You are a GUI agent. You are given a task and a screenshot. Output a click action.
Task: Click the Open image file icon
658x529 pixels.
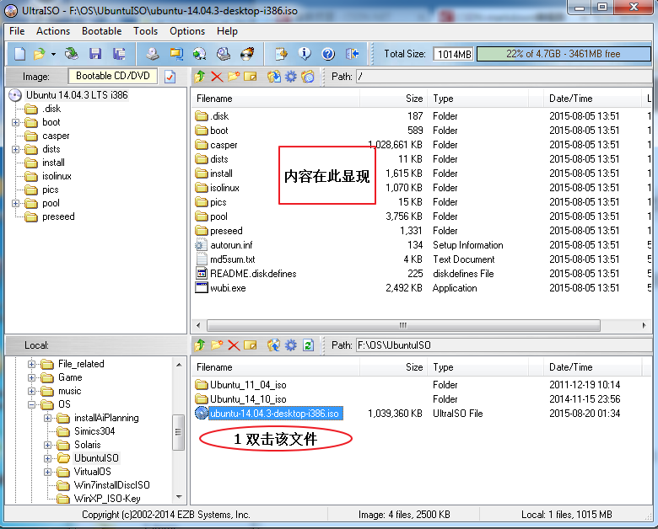pyautogui.click(x=40, y=54)
